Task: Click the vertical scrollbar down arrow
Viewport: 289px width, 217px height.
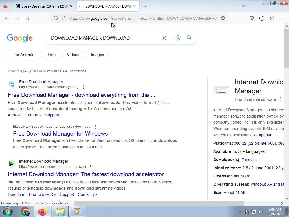Action: click(286, 199)
